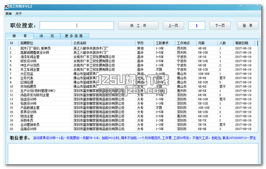266x169 pixels.
Task: Sort by 刷新日期 column header
Action: point(244,43)
